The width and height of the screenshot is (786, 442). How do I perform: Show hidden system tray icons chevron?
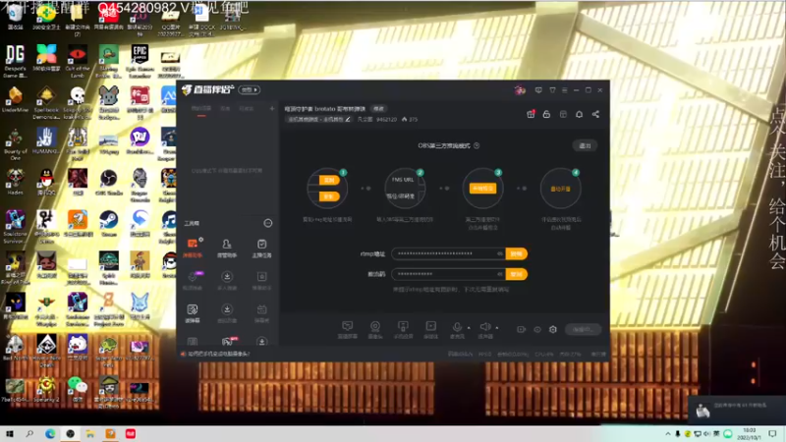pos(668,434)
